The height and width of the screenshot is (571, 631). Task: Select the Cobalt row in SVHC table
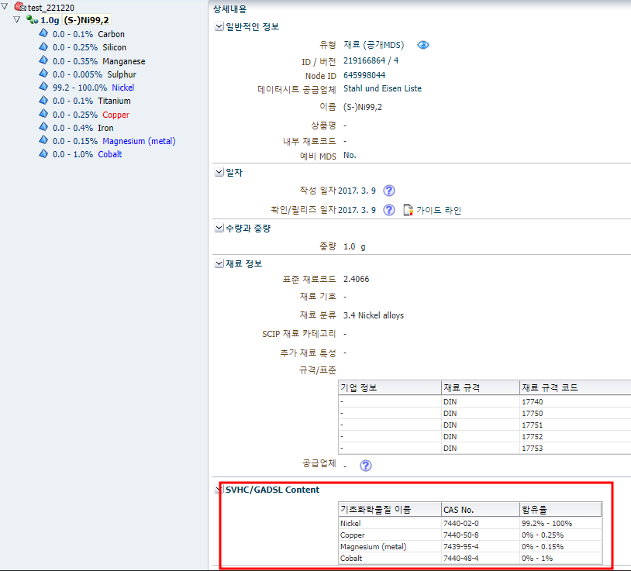point(470,558)
